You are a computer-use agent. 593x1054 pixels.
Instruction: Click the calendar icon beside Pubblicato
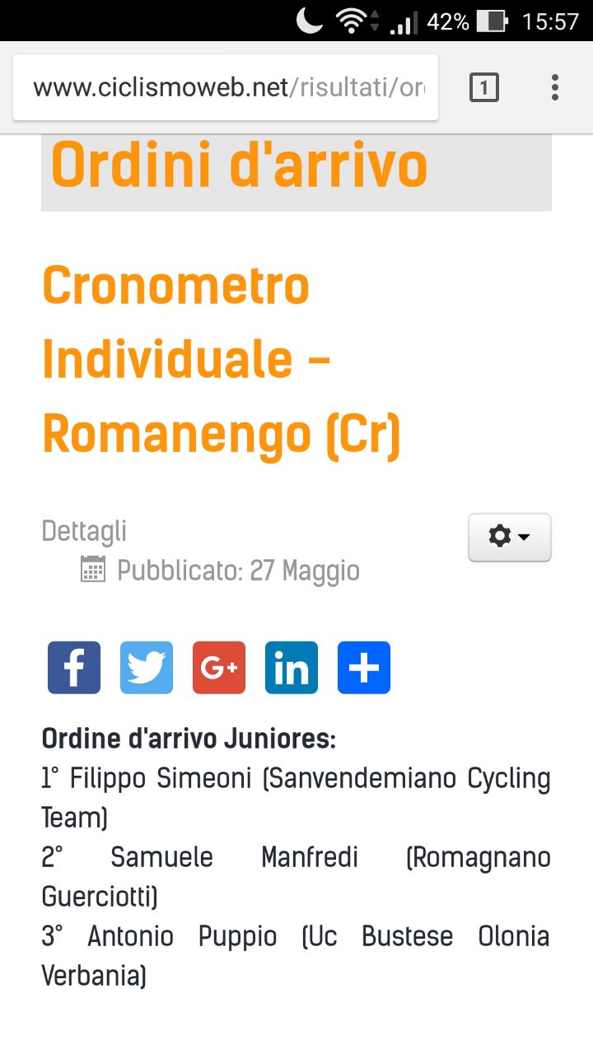pos(93,569)
